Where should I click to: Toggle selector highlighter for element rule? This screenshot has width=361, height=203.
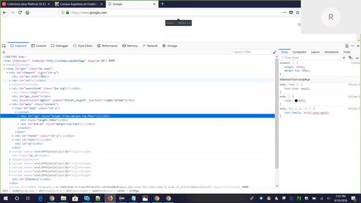293,63
